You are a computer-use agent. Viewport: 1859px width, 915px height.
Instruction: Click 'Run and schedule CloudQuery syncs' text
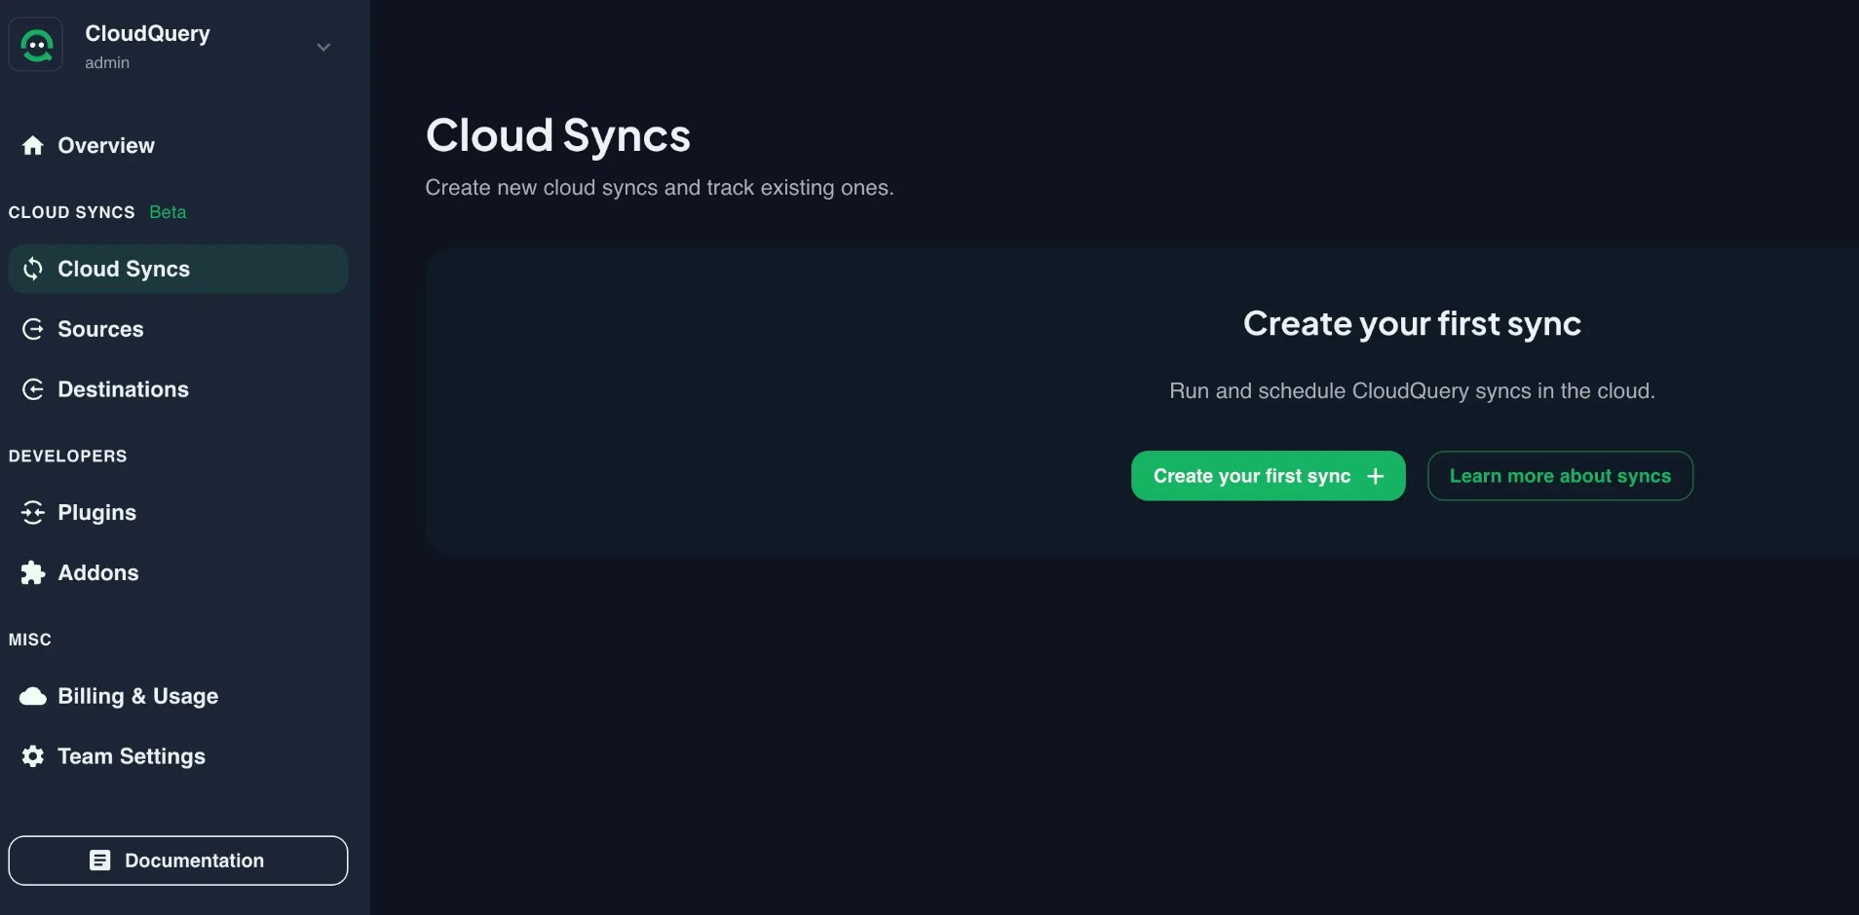(1412, 390)
